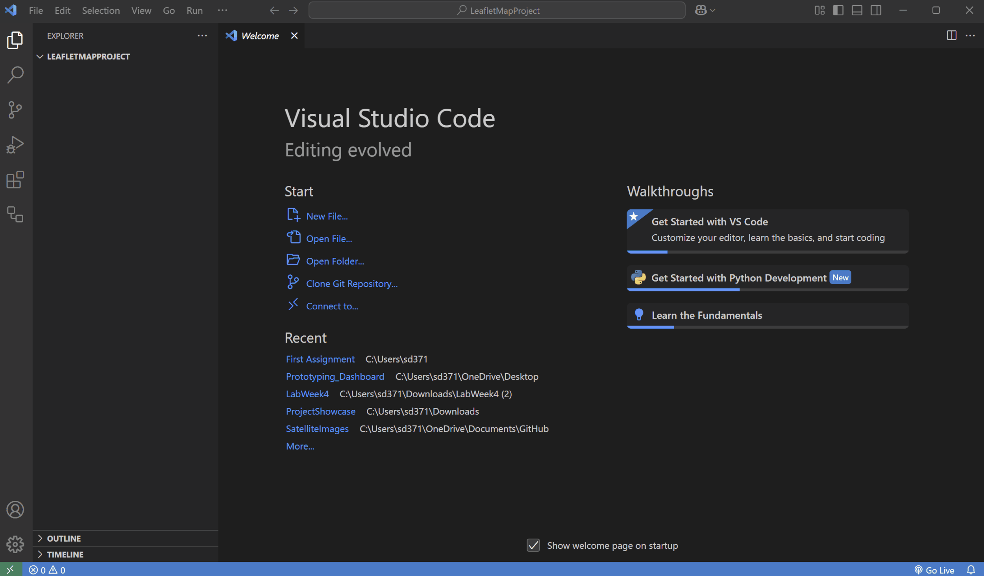This screenshot has height=576, width=984.
Task: Open recent Prototyping_Dashboard folder
Action: [x=335, y=376]
